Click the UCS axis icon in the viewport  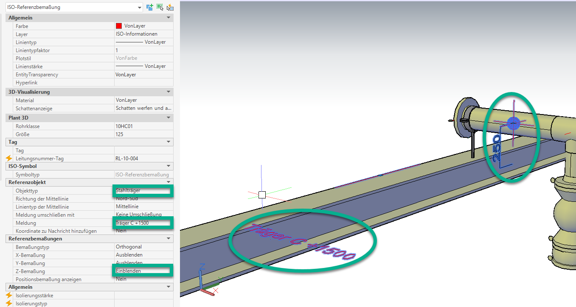click(208, 281)
